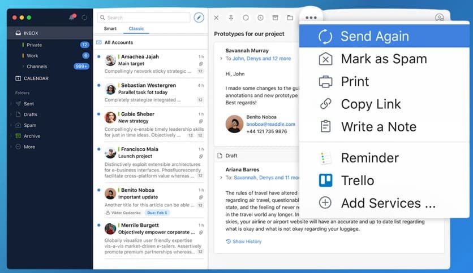Click the three-dot more actions icon

(311, 17)
